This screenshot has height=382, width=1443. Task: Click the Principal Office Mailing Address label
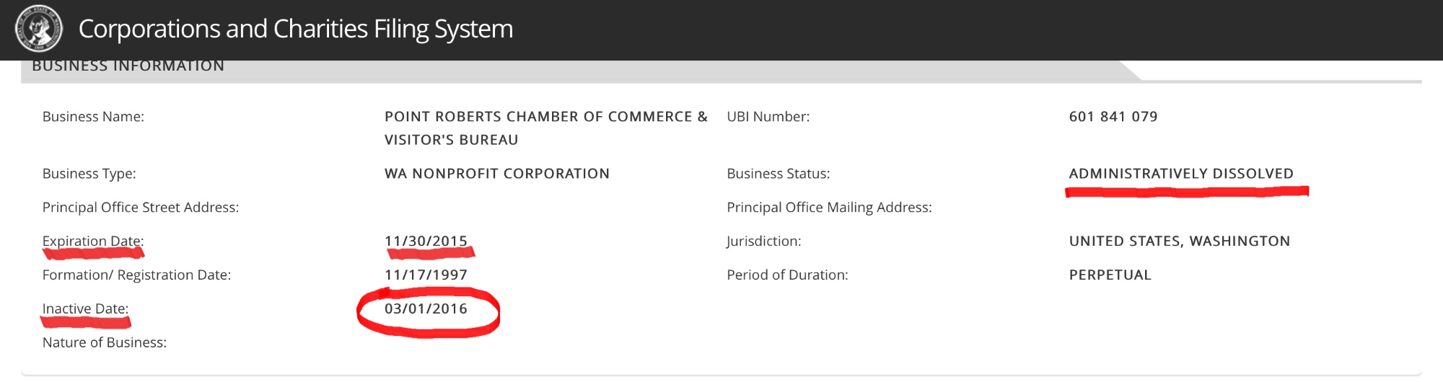click(829, 208)
